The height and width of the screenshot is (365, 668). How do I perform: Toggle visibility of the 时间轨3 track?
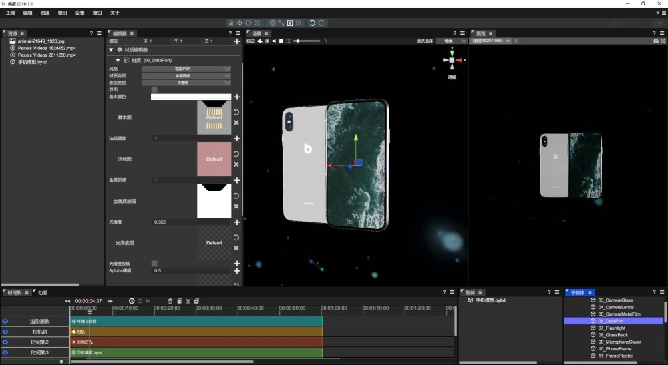coord(5,352)
